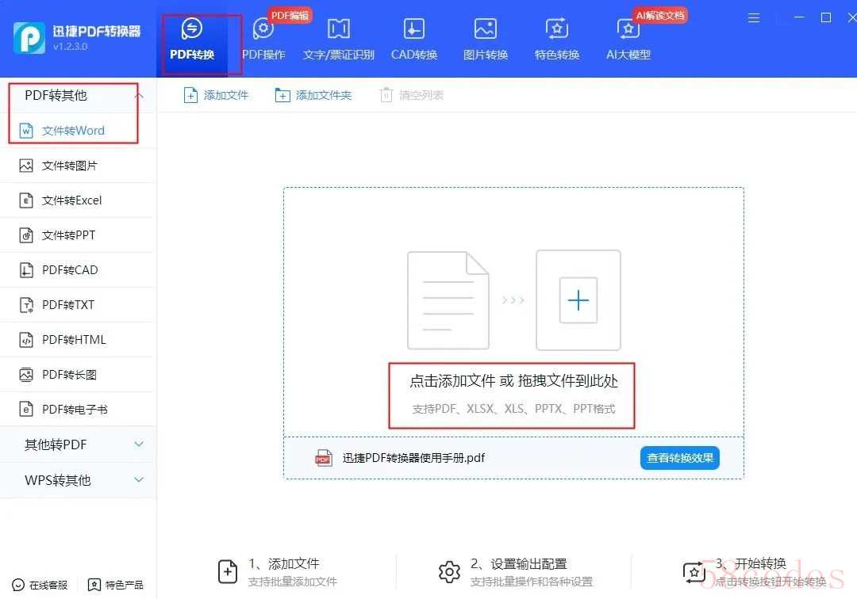
Task: Select PDF转CAD in sidebar
Action: click(x=78, y=270)
